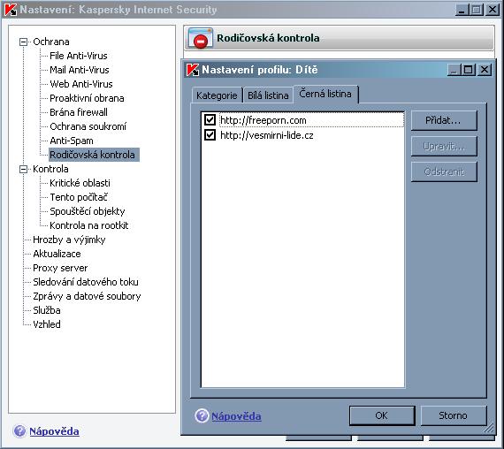The width and height of the screenshot is (504, 449).
Task: Click the help question icon in main window
Action: point(19,431)
